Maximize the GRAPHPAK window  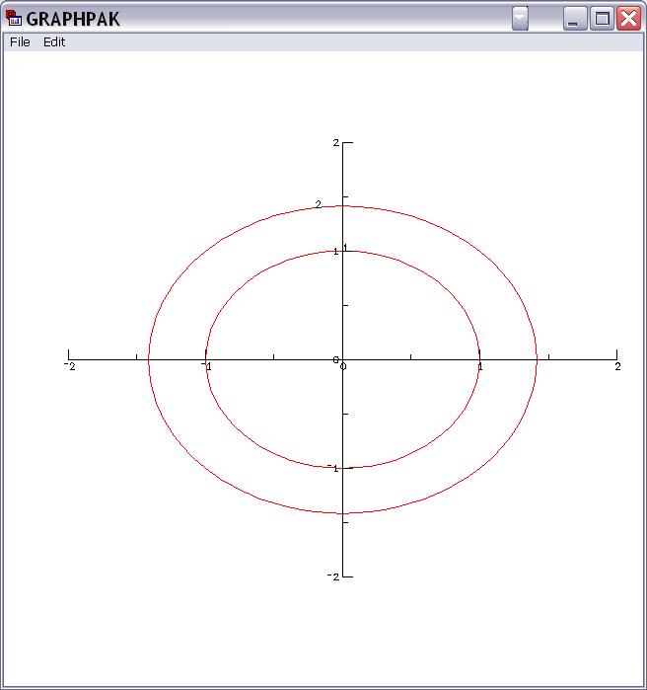[x=602, y=19]
